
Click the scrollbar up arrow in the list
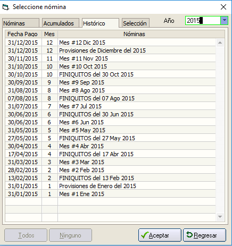[220, 43]
